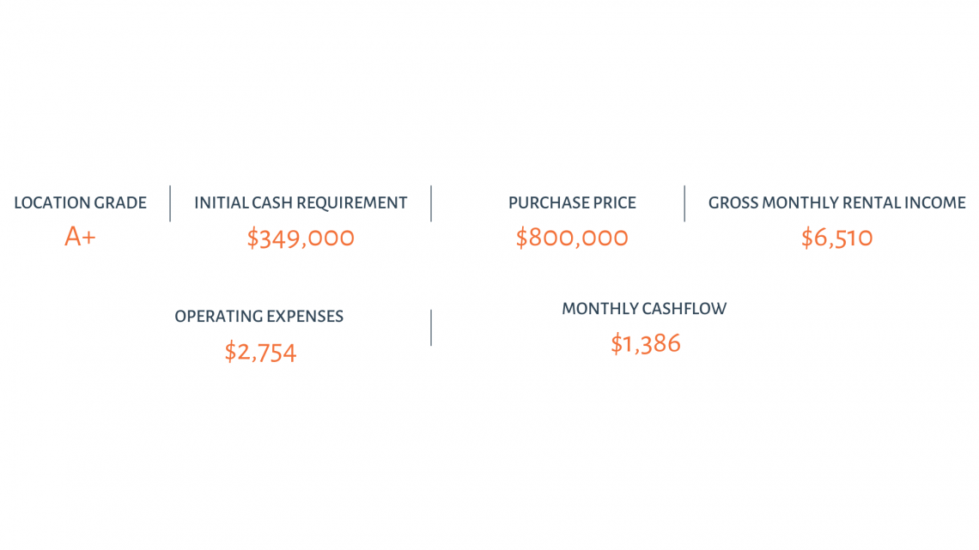This screenshot has width=979, height=550.
Task: Click the word INITIAL in the cash heading
Action: [221, 203]
